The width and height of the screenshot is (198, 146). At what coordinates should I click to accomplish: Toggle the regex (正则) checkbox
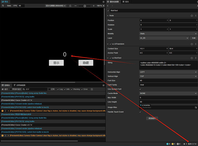[49, 89]
